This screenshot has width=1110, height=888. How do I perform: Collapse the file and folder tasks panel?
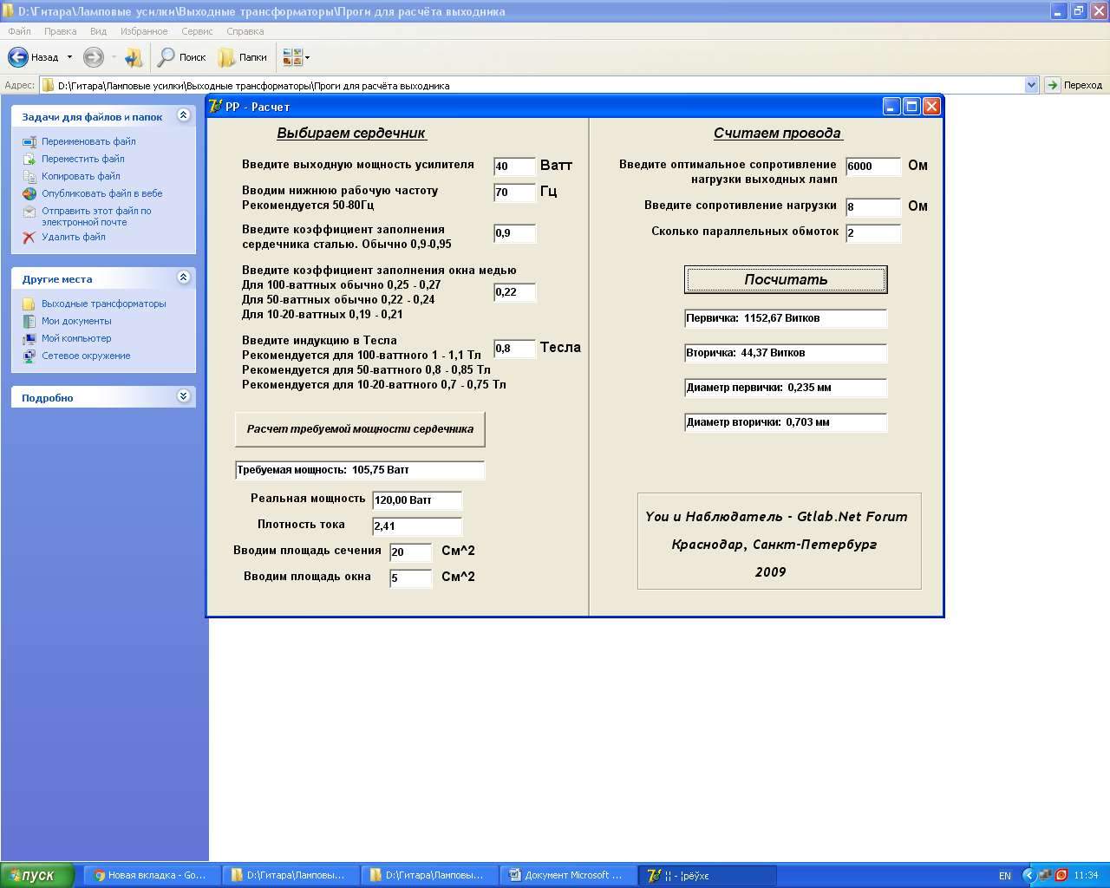183,115
